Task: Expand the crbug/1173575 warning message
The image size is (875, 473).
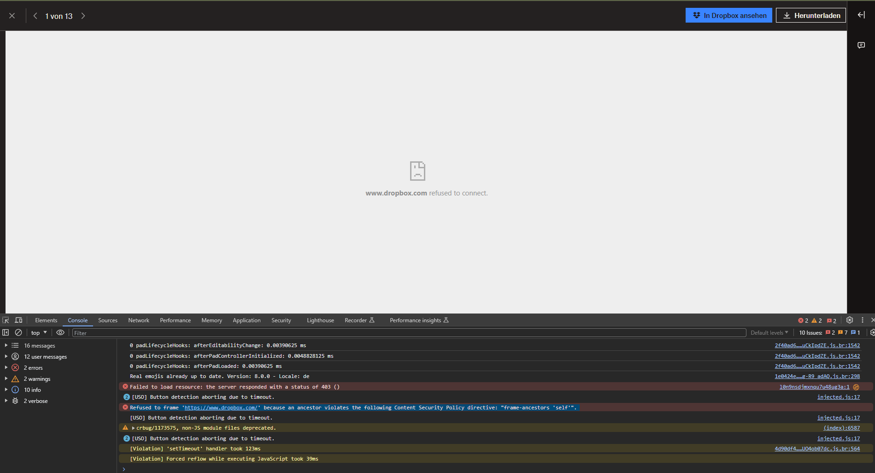Action: pyautogui.click(x=133, y=428)
